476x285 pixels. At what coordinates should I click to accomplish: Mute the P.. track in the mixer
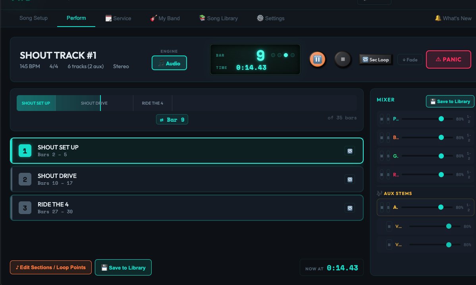click(x=382, y=119)
